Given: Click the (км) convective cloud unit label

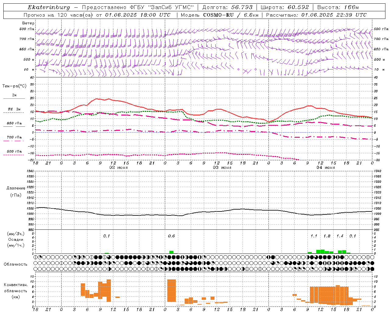Looking at the screenshot, I should click(x=16, y=297).
